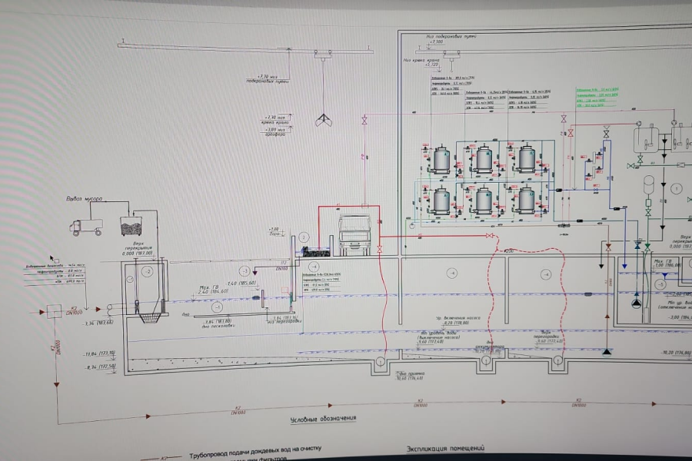Click the 'Экспликация помещений' heading
692x461 pixels.
[445, 449]
